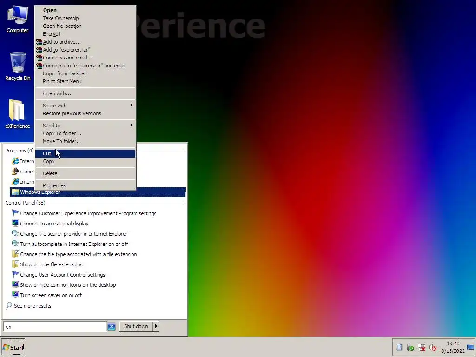Click the search input containing "ex"
Image resolution: width=476 pixels, height=357 pixels.
(x=55, y=327)
